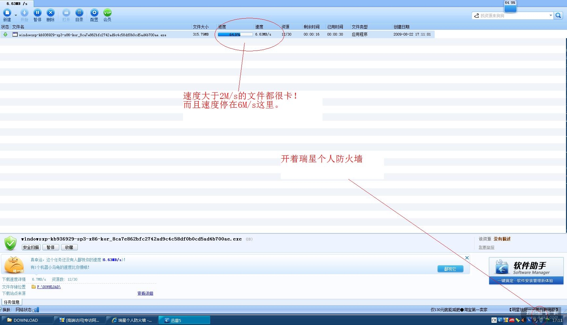Click the 查看详细 link
This screenshot has width=567, height=325.
coord(145,293)
